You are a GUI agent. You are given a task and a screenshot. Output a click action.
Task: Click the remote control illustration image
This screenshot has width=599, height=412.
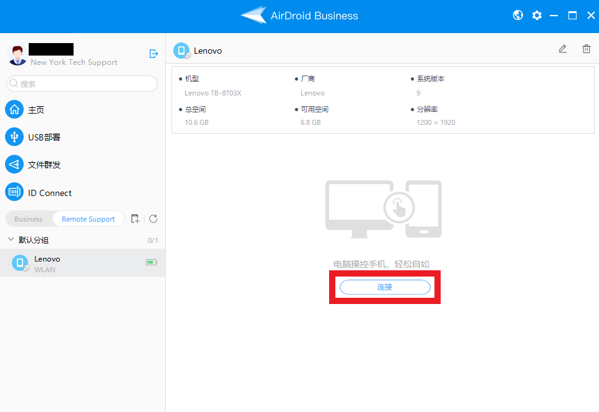click(x=383, y=209)
